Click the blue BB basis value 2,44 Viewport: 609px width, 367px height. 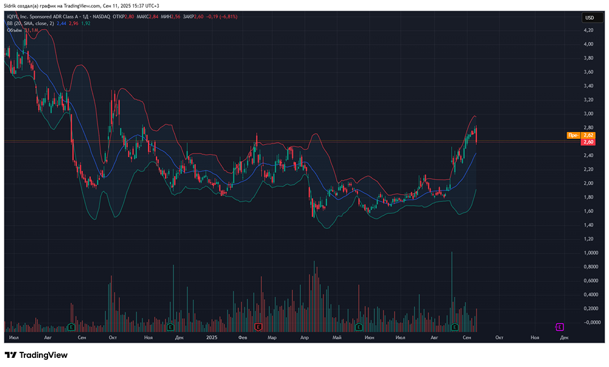[62, 23]
